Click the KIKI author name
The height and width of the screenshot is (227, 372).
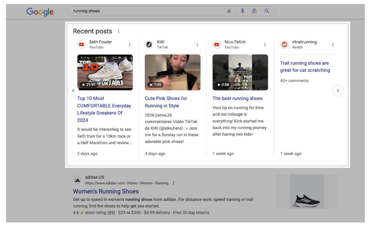[161, 42]
